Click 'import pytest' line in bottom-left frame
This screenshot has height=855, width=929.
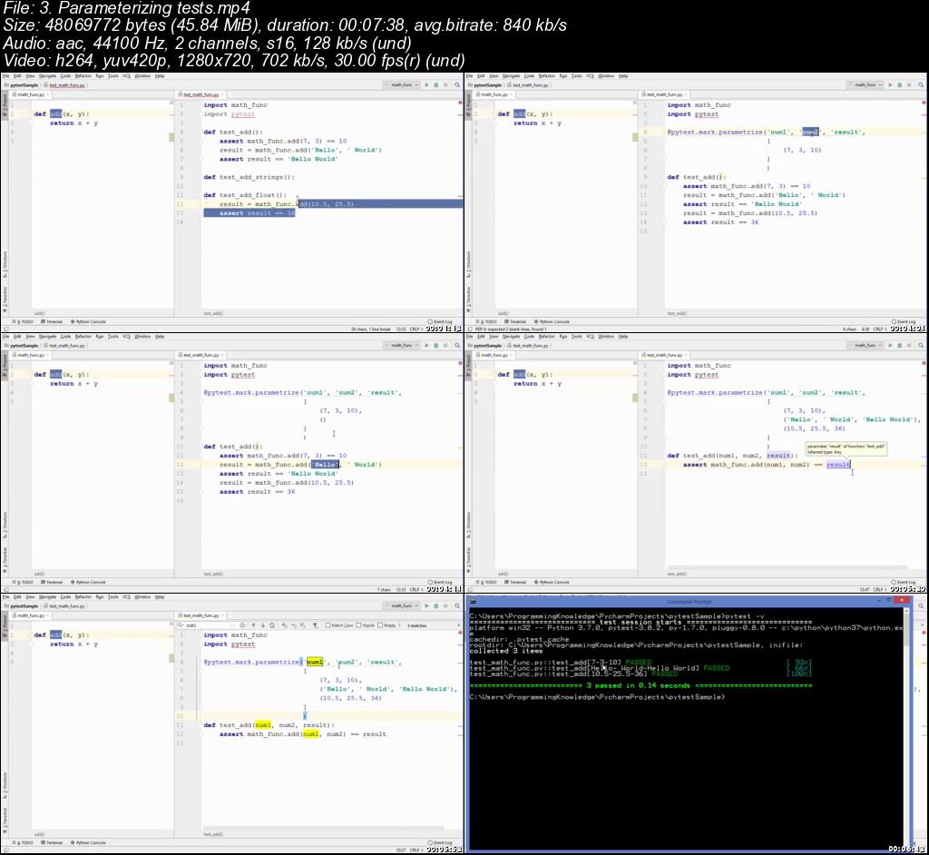(230, 644)
